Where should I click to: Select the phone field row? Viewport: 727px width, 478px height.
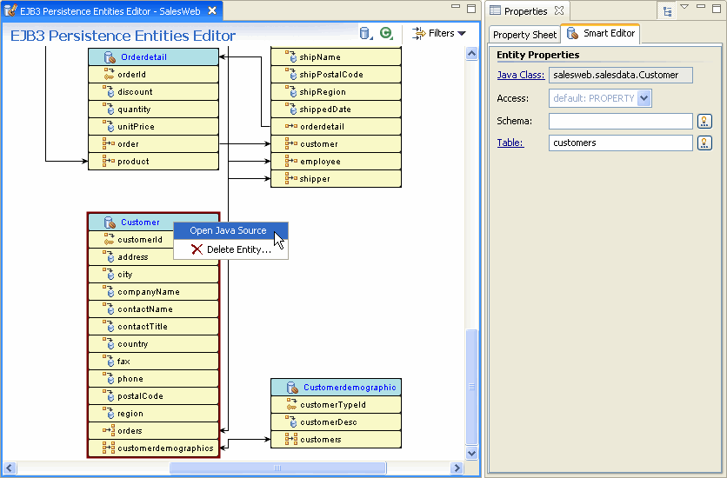pos(153,378)
